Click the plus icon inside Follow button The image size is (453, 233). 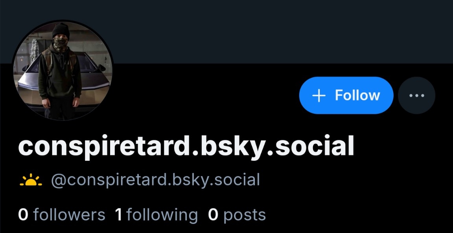coord(319,96)
